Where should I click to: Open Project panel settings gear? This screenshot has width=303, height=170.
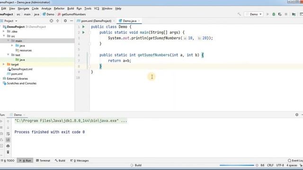tap(65, 21)
